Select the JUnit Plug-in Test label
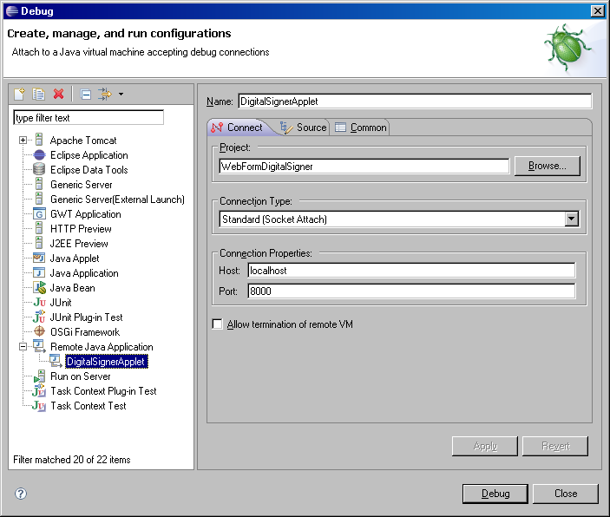610x517 pixels. pos(87,317)
